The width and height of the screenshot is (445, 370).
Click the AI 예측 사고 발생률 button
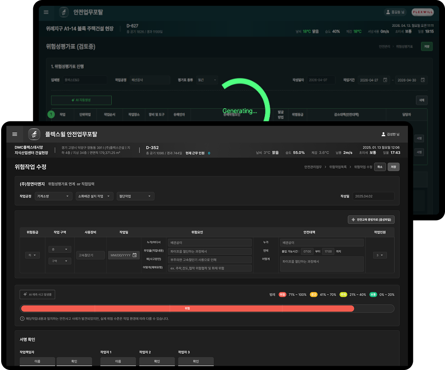37,295
